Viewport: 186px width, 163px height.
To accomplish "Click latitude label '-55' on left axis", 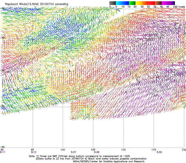I will pos(3,106).
